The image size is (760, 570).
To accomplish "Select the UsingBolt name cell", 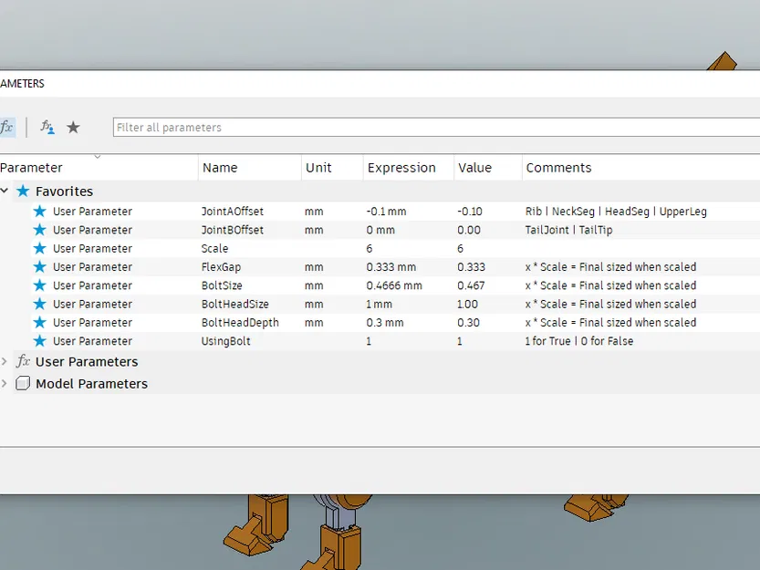I will (x=226, y=341).
